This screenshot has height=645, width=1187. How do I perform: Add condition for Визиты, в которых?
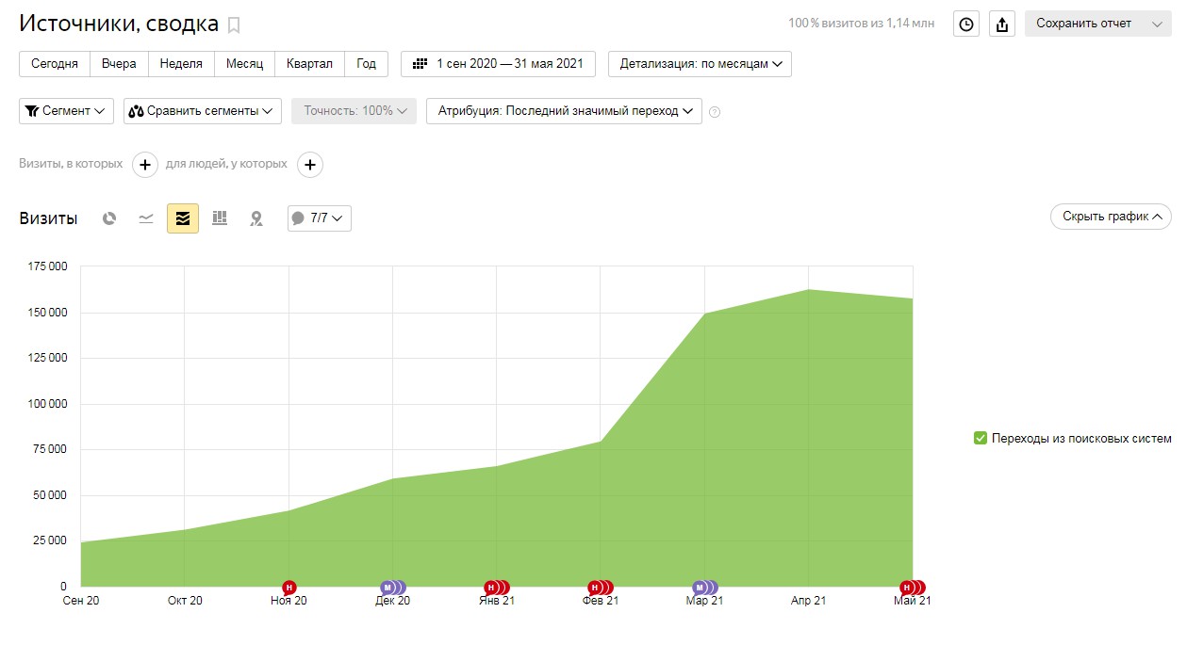144,165
